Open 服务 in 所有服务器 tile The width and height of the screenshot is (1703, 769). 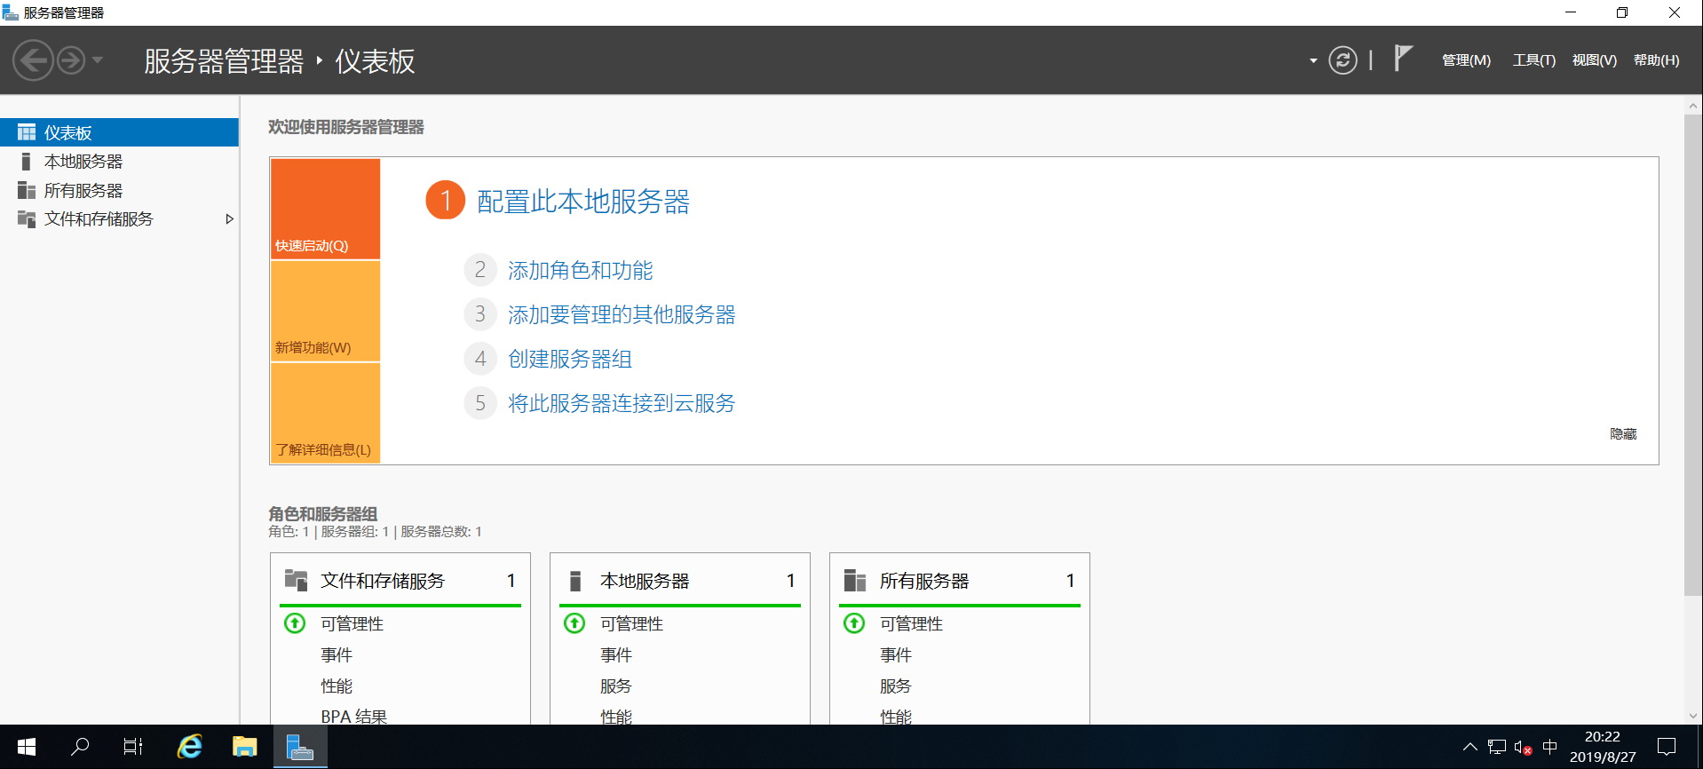tap(896, 686)
